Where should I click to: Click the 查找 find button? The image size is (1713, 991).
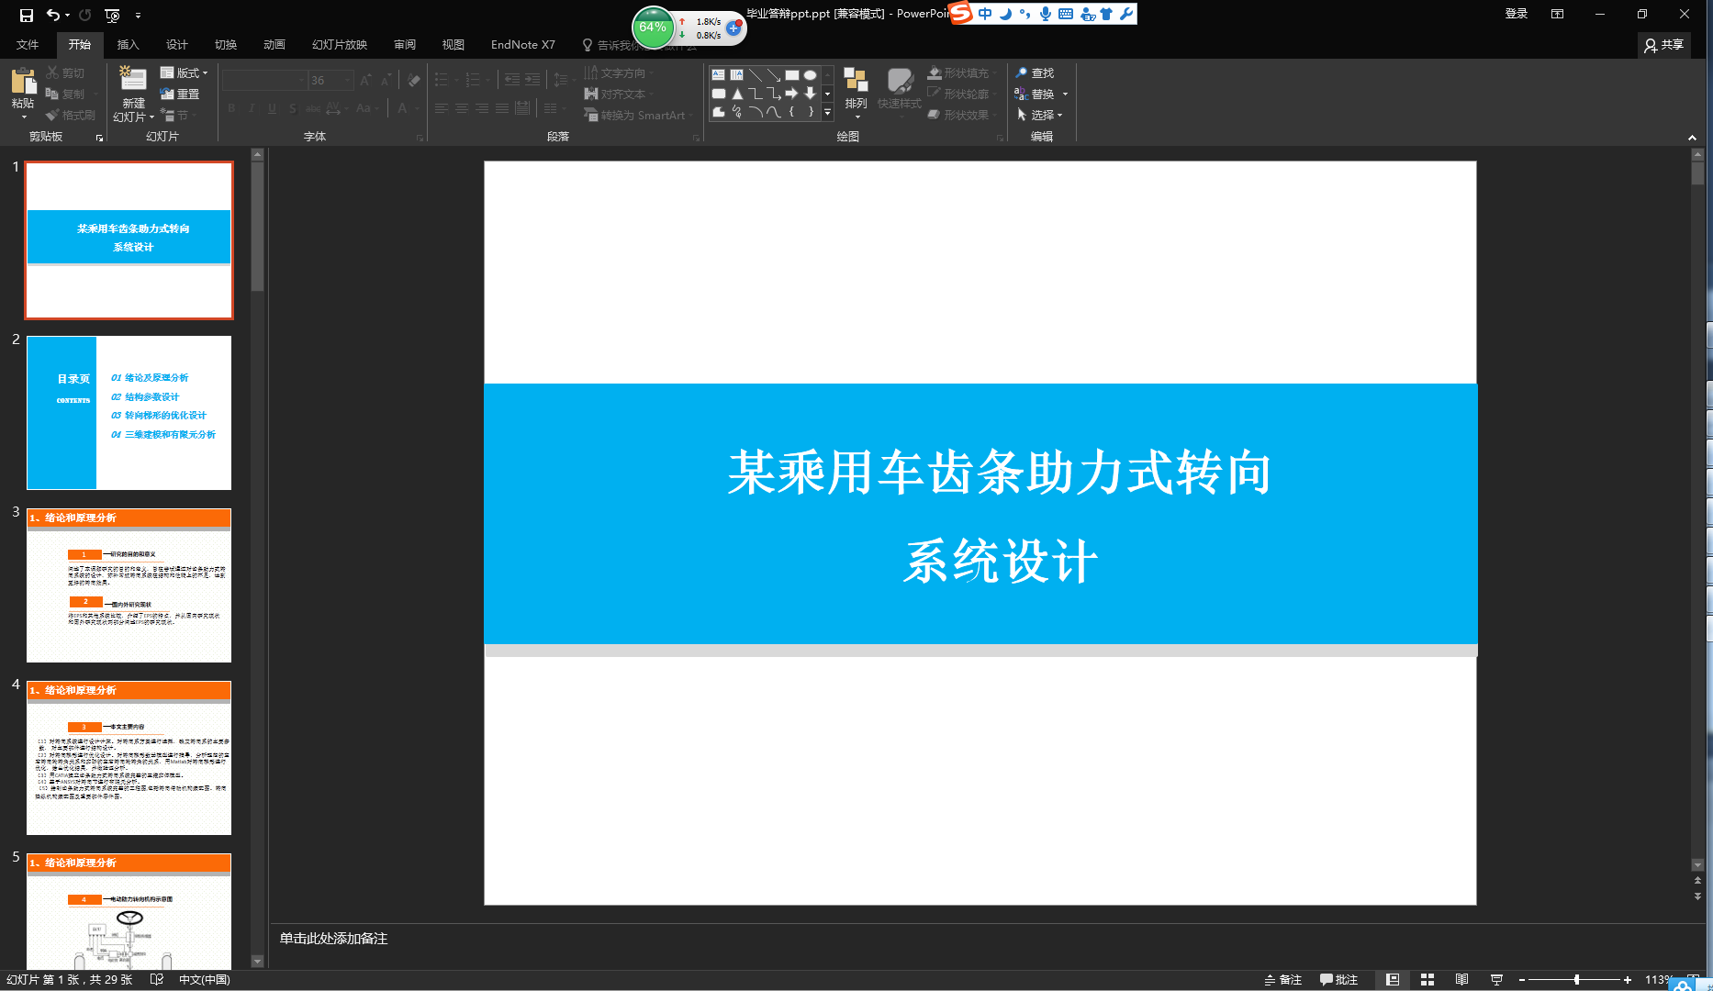(x=1036, y=72)
